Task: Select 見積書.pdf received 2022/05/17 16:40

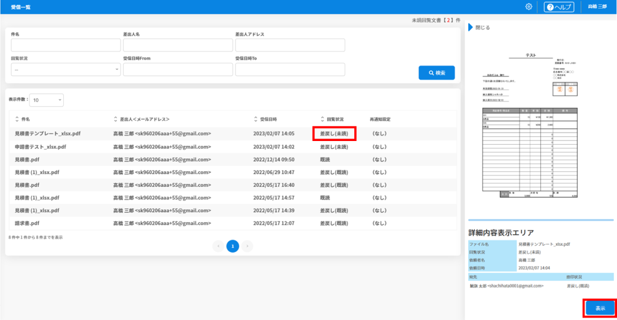Action: click(233, 185)
